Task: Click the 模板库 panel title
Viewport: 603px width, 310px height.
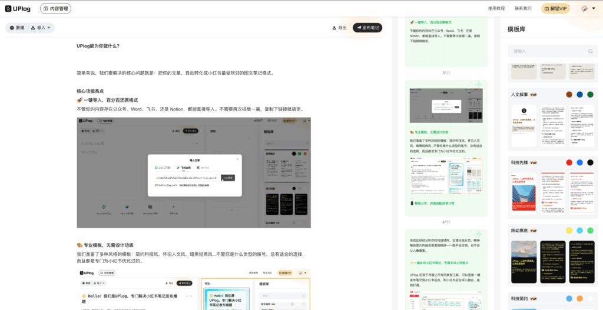Action: point(516,29)
